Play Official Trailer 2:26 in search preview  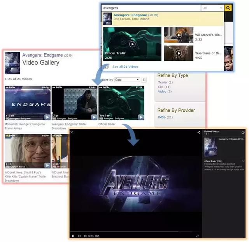coord(132,44)
